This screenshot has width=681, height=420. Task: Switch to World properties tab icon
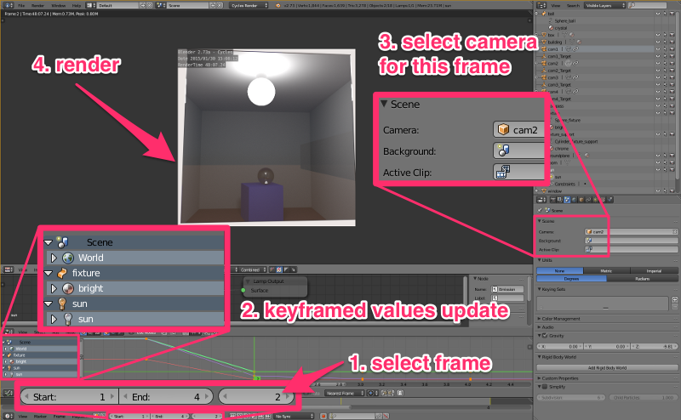(574, 200)
